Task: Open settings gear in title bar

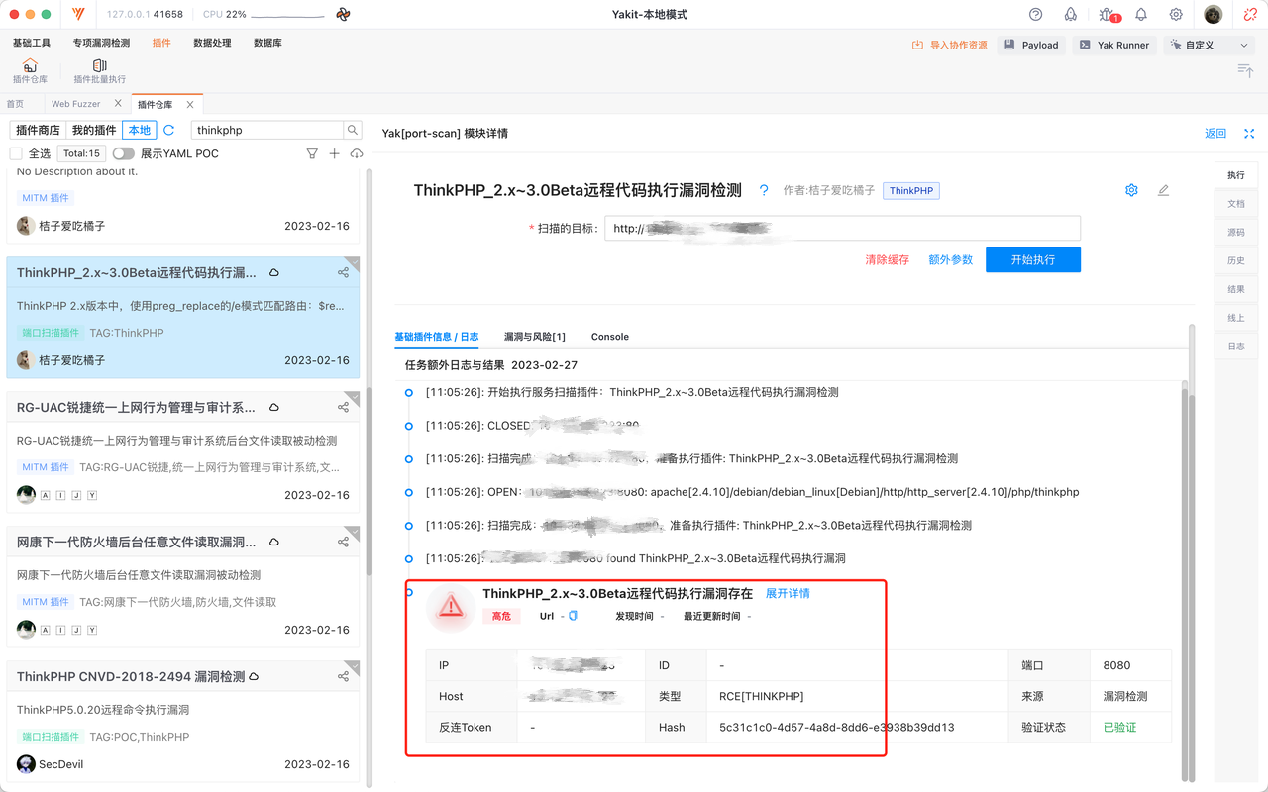Action: [x=1176, y=14]
